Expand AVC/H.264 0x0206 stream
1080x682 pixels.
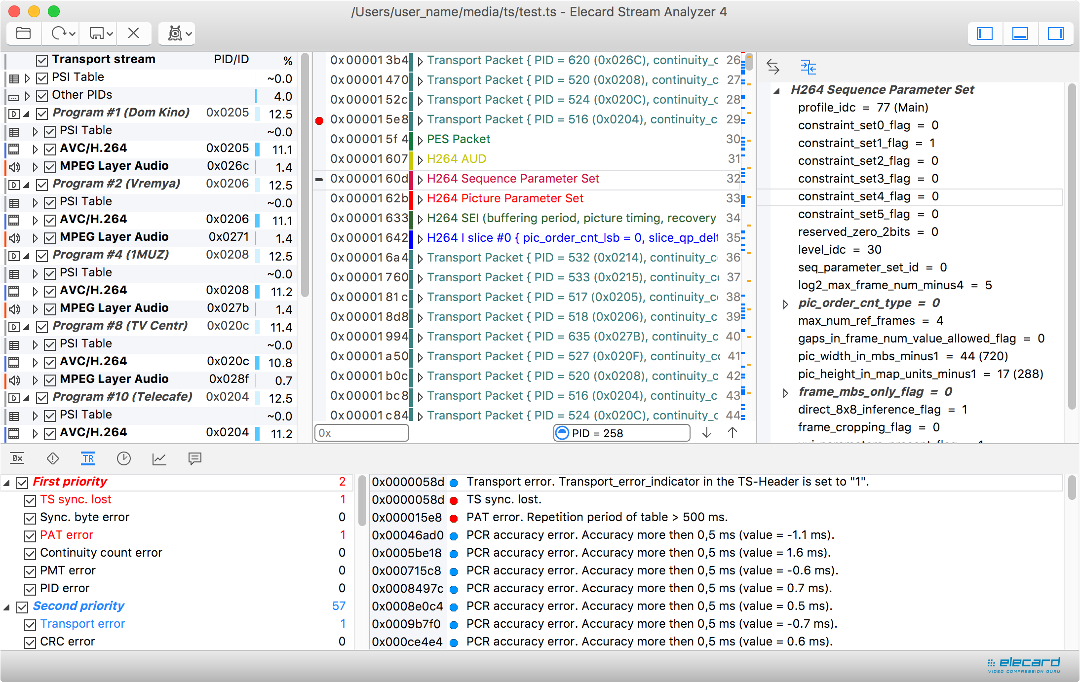click(x=35, y=220)
